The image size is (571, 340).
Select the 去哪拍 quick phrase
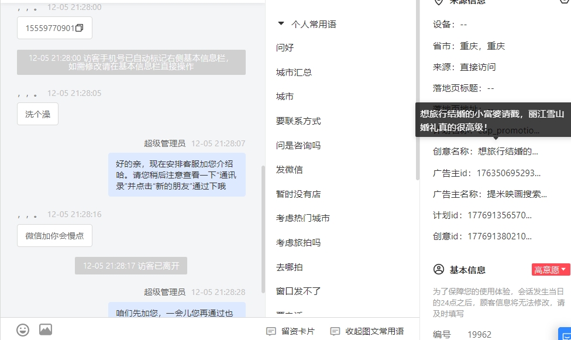tap(289, 267)
